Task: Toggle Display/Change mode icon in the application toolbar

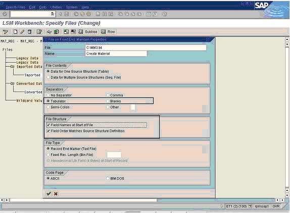Action: coord(6,32)
